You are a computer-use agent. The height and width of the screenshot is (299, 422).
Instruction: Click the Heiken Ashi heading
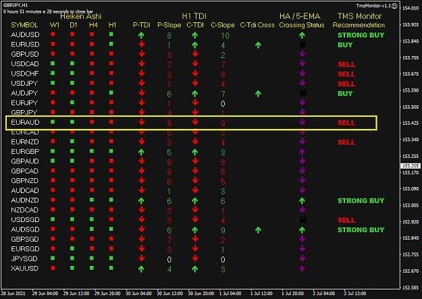tap(81, 17)
